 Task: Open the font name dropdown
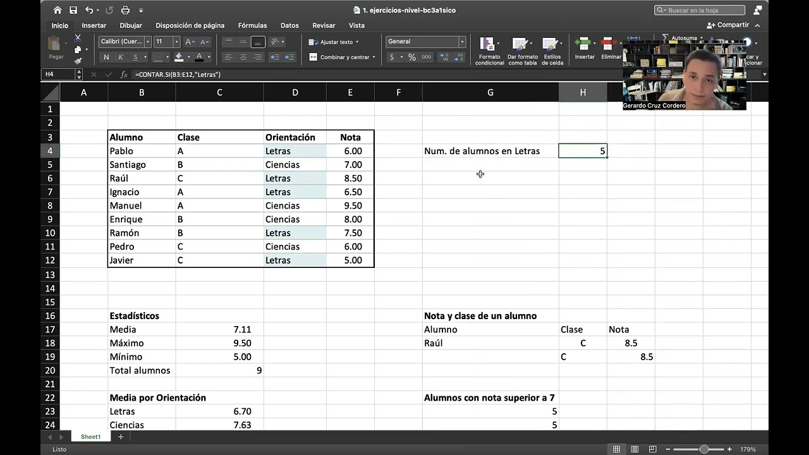(x=147, y=42)
